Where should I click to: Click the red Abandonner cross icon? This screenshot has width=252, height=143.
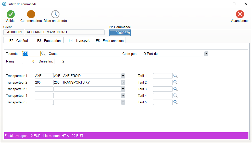[240, 14]
